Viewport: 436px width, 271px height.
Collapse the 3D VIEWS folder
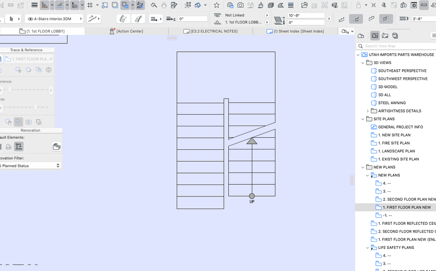[x=363, y=63]
